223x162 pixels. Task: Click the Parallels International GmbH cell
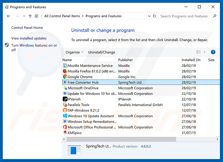pos(140,105)
